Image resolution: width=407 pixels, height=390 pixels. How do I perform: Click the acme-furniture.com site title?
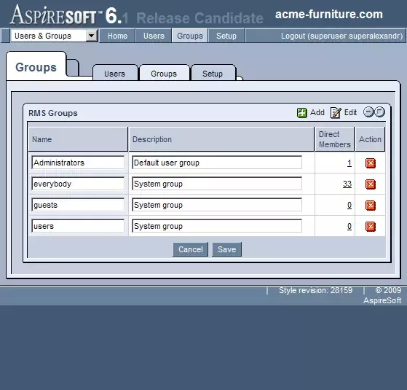[329, 15]
